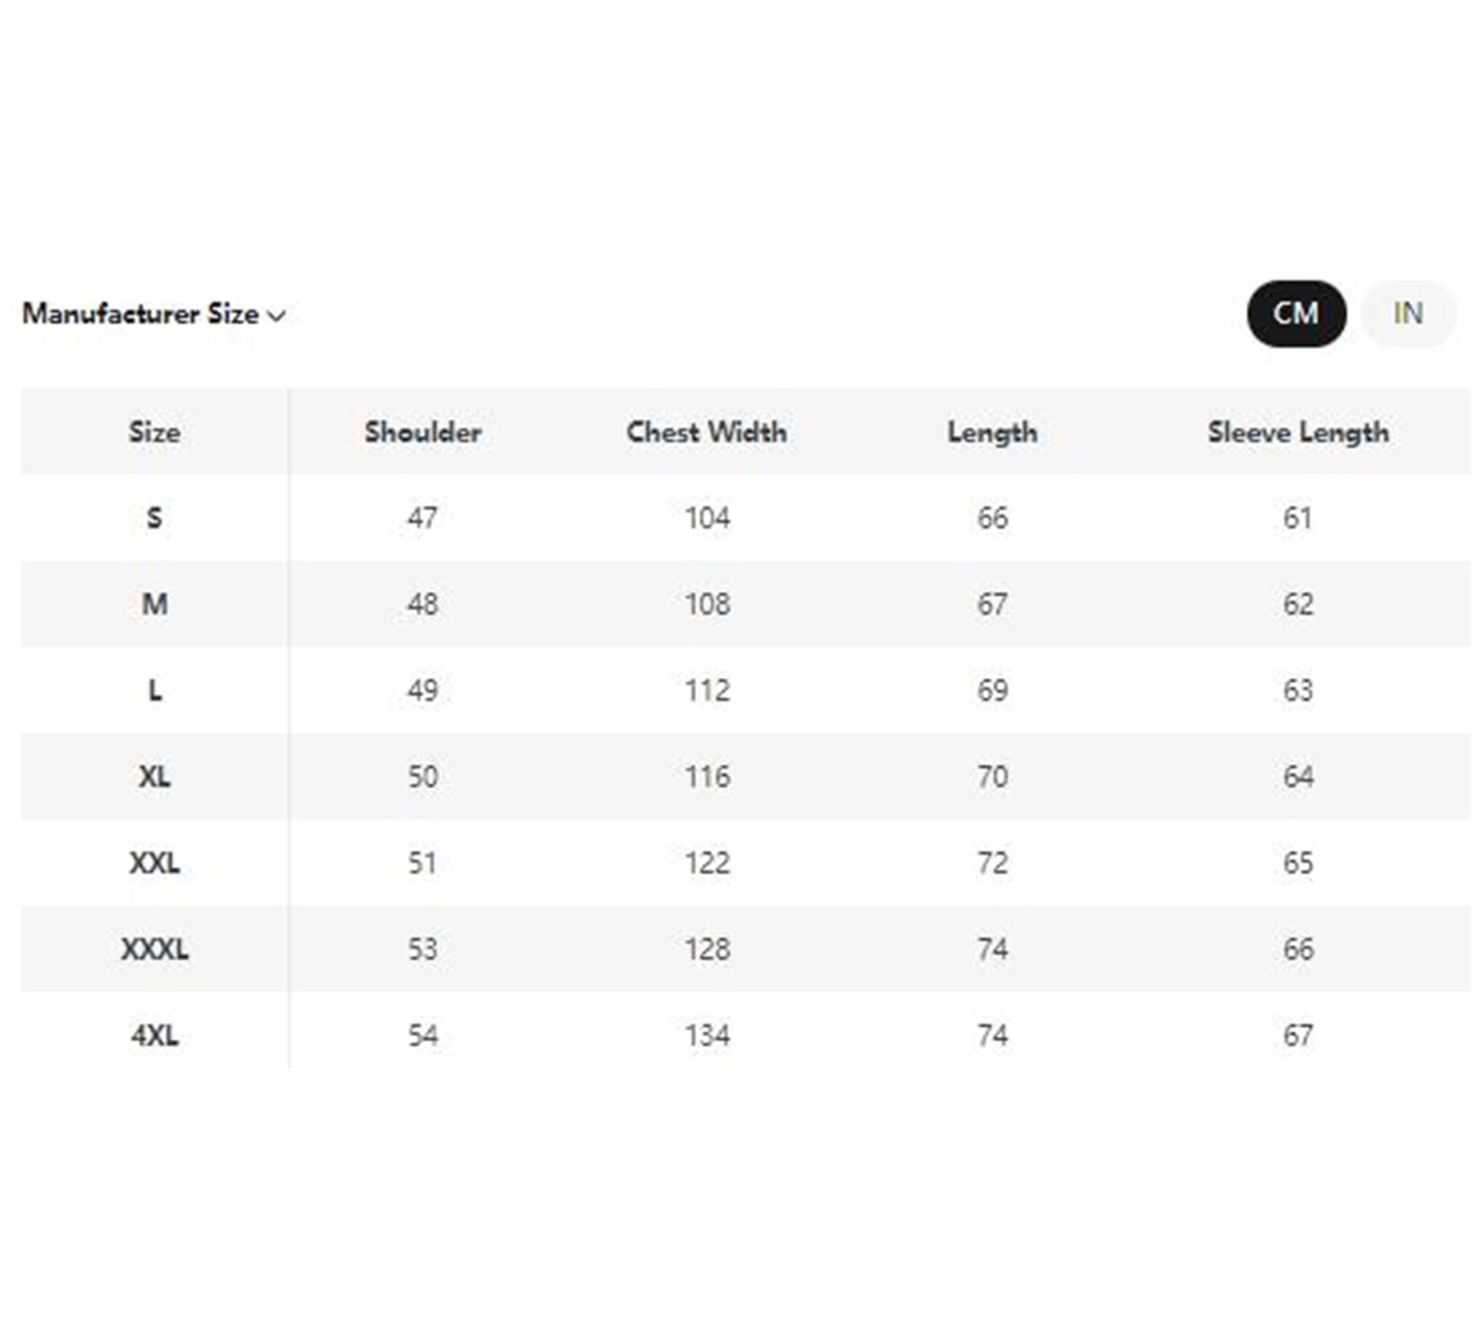
Task: Select the M size row label
Action: point(155,604)
